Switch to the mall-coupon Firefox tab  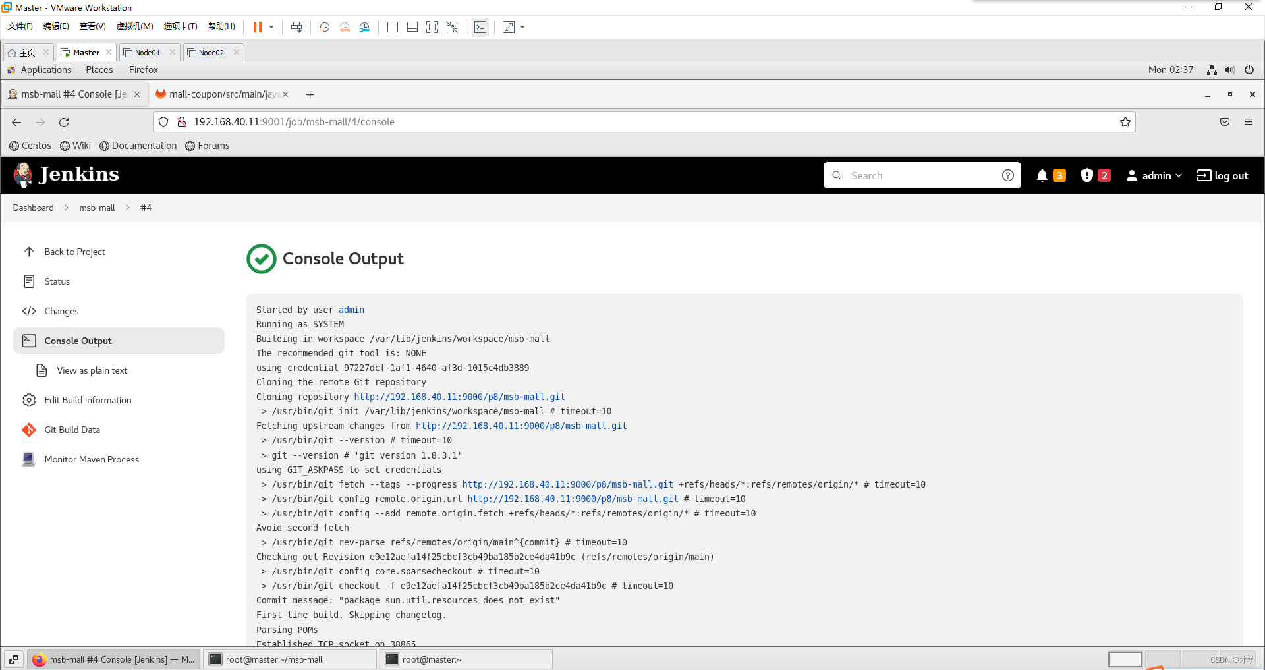pos(221,94)
